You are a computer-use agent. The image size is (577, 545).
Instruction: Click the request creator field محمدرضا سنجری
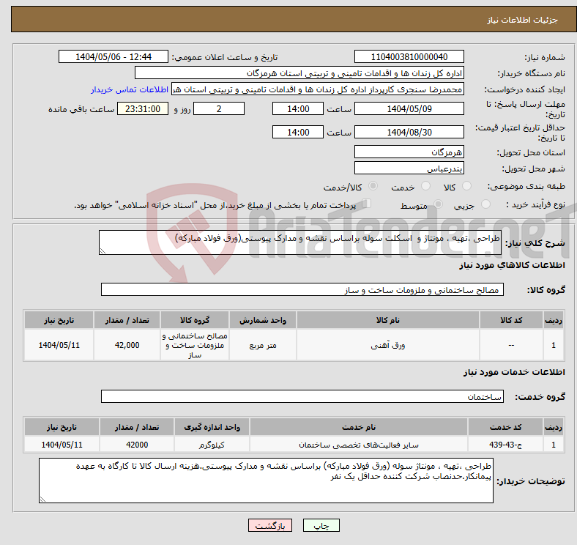(318, 89)
